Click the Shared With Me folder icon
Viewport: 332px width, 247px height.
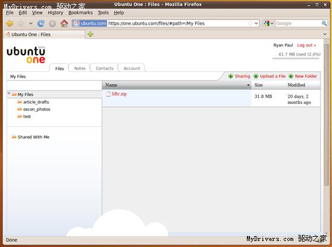[14, 136]
